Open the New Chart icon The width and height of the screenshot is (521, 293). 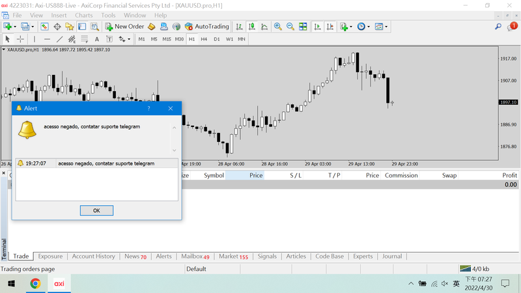coord(7,27)
